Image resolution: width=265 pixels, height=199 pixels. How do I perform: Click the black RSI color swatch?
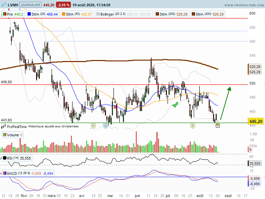5,158
